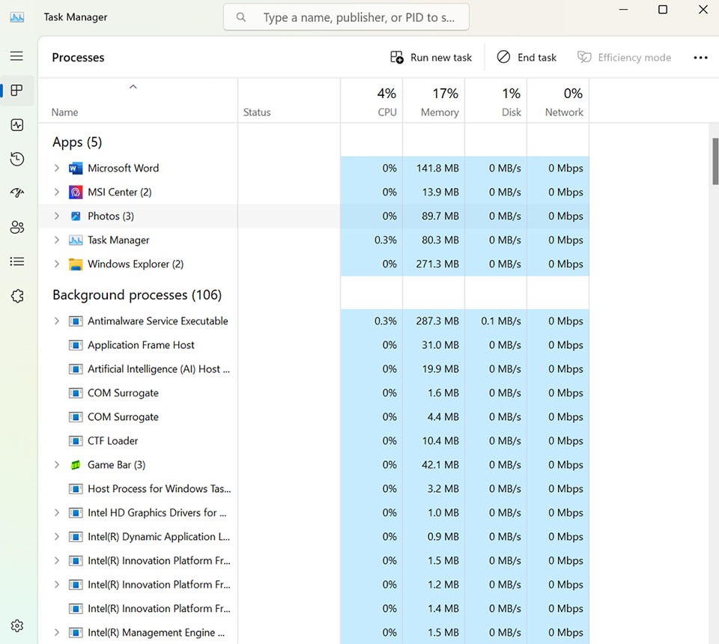719x644 pixels.
Task: Close the Task Manager window
Action: tap(703, 10)
